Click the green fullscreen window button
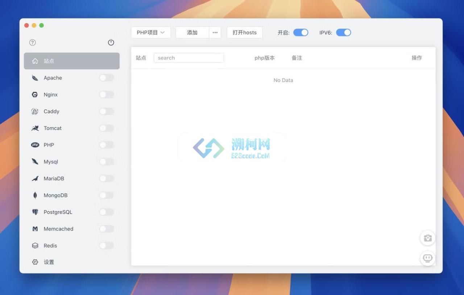 click(42, 25)
